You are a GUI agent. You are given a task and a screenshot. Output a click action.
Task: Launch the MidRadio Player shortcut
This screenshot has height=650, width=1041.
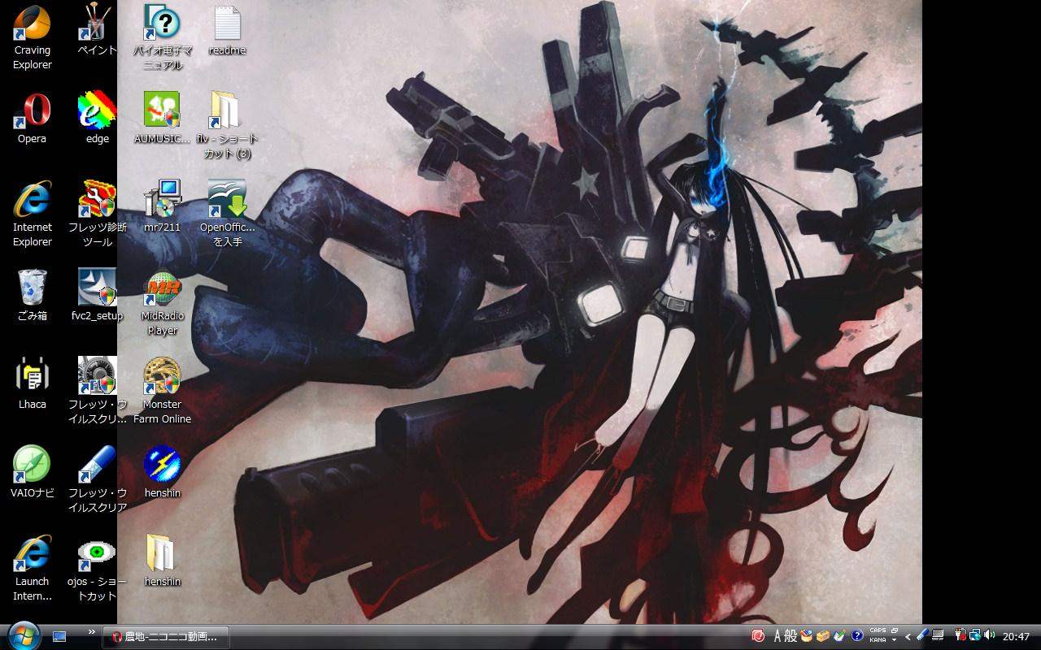coord(162,303)
